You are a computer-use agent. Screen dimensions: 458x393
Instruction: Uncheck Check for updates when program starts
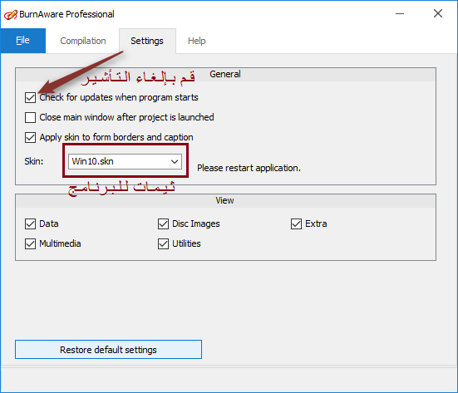[x=31, y=97]
